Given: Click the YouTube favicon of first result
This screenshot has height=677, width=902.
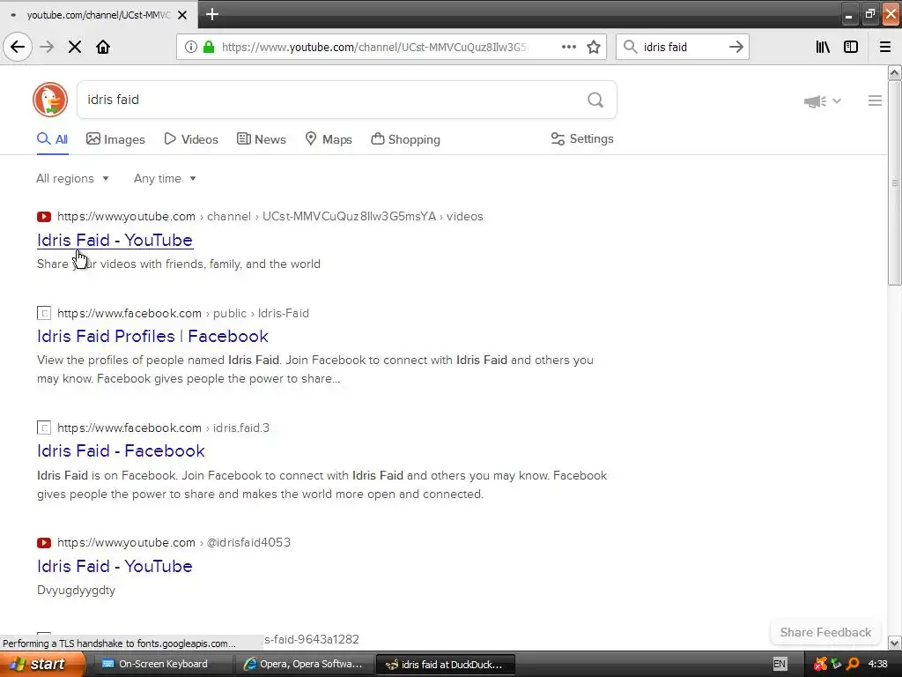Looking at the screenshot, I should tap(44, 217).
